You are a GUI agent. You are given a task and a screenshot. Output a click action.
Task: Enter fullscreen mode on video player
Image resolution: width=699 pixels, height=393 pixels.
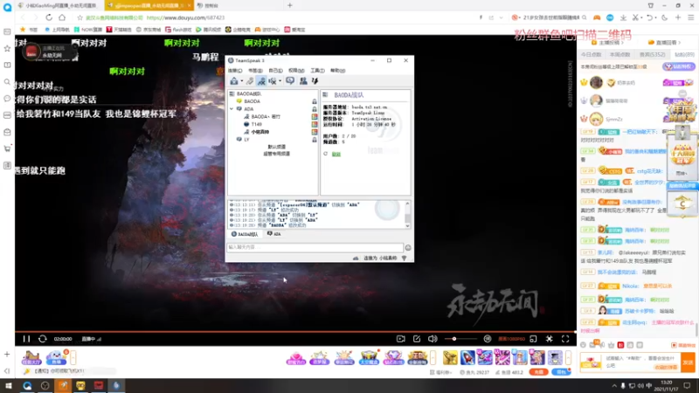point(565,339)
